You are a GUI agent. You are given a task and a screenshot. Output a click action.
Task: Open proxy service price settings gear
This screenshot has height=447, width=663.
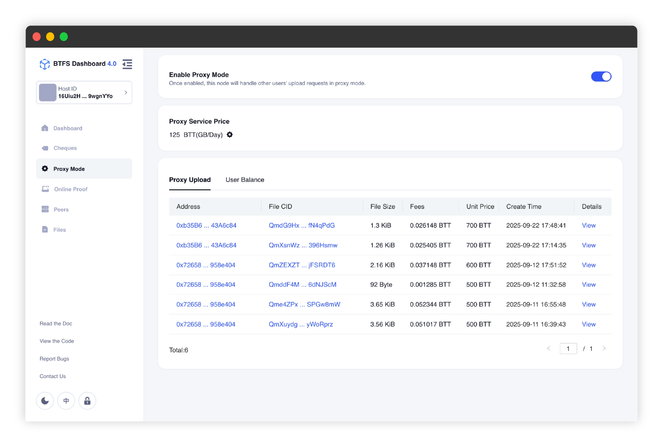point(229,135)
